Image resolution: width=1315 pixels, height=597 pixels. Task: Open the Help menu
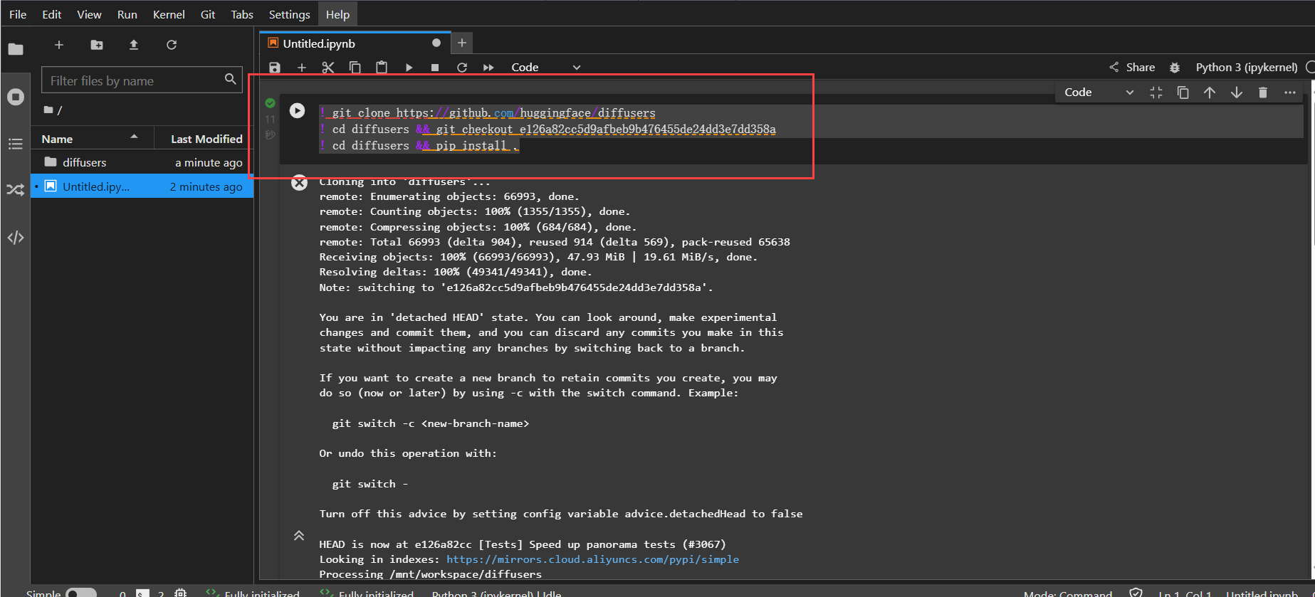[x=337, y=14]
